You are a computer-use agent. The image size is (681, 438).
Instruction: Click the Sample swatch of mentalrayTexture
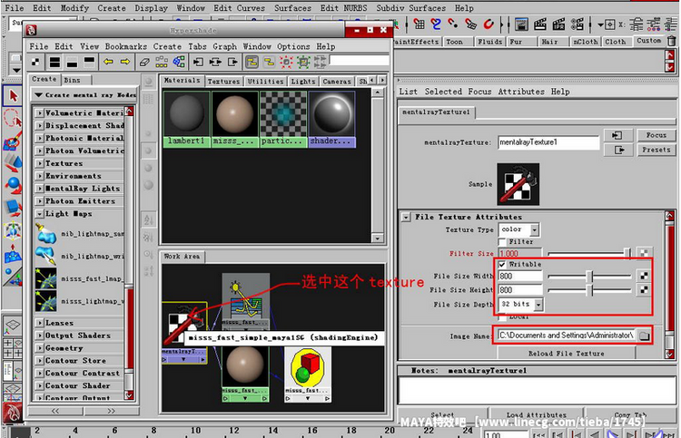pos(518,184)
